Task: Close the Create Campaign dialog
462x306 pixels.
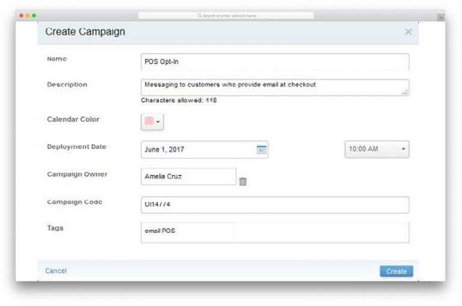Action: tap(408, 32)
